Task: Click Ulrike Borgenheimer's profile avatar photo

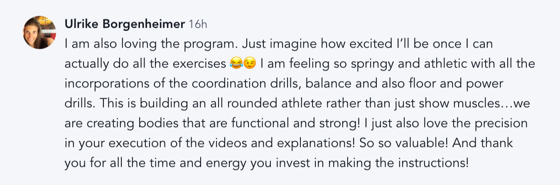Action: click(39, 33)
